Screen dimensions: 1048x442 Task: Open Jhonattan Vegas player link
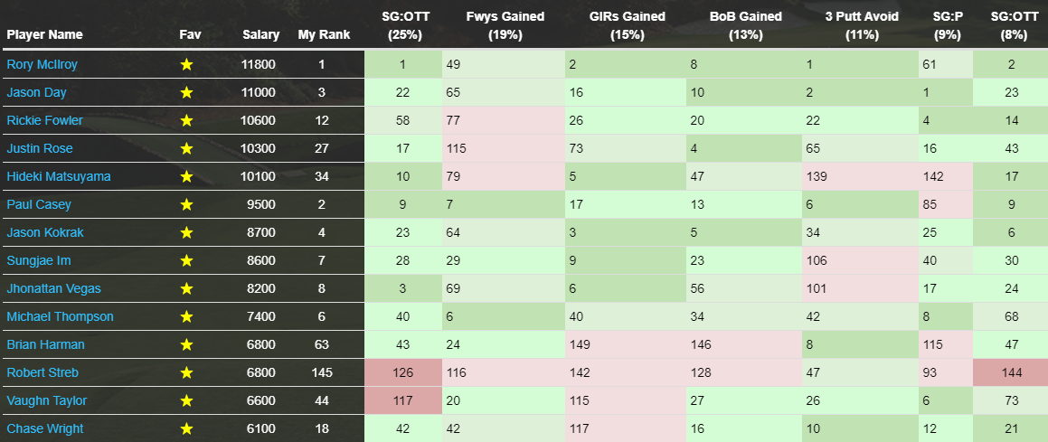[x=54, y=289]
